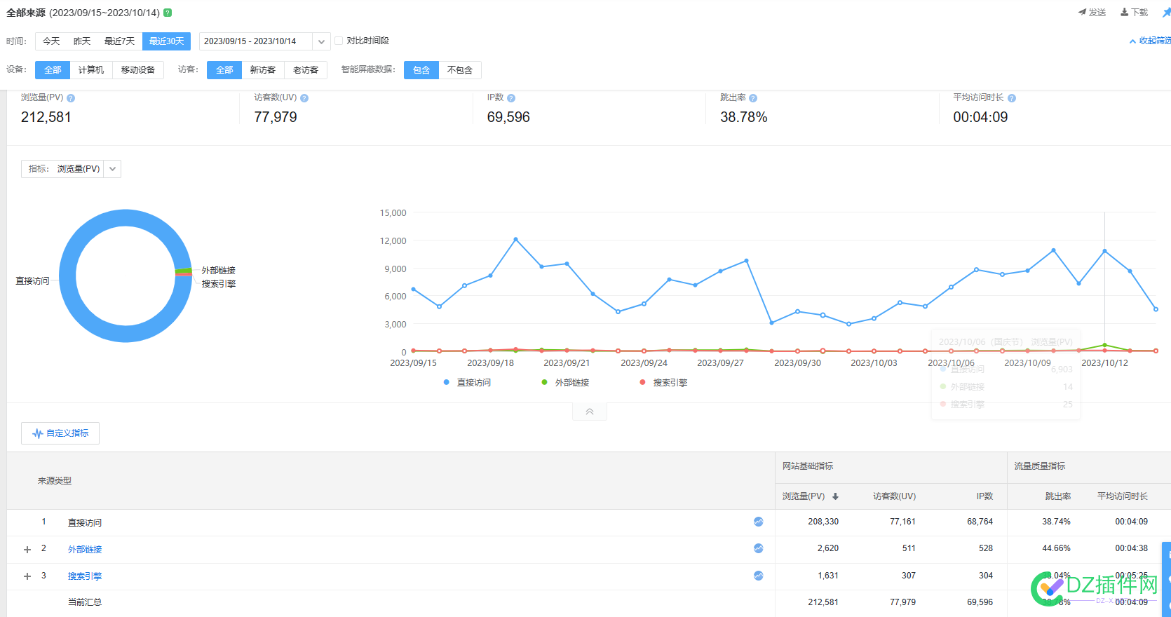Click the 212,581 PV summary value
The image size is (1171, 617).
click(46, 117)
